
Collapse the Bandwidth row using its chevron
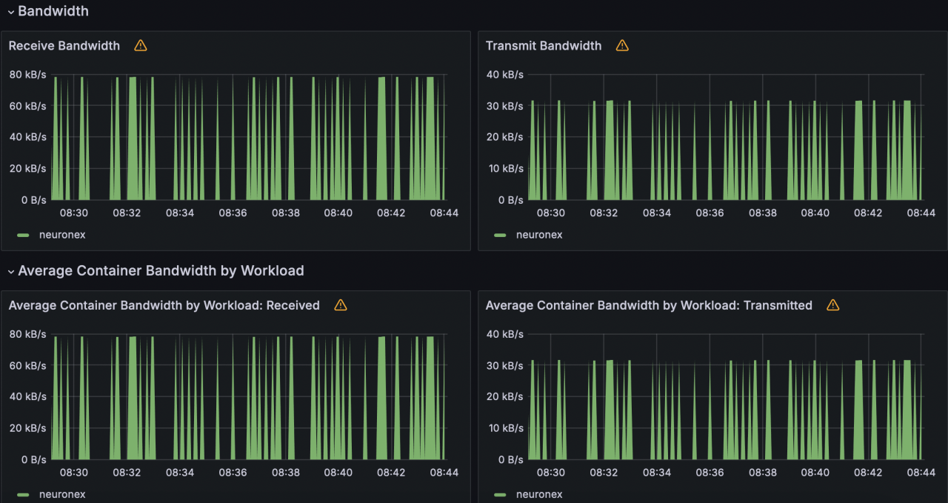(x=10, y=12)
